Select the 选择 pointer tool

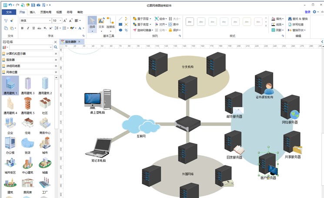[x=92, y=24]
